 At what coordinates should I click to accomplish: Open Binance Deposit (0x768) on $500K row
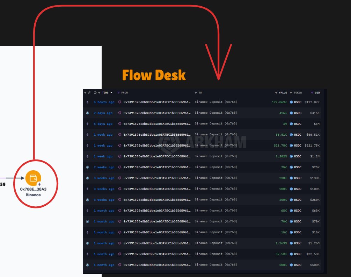[x=216, y=265]
